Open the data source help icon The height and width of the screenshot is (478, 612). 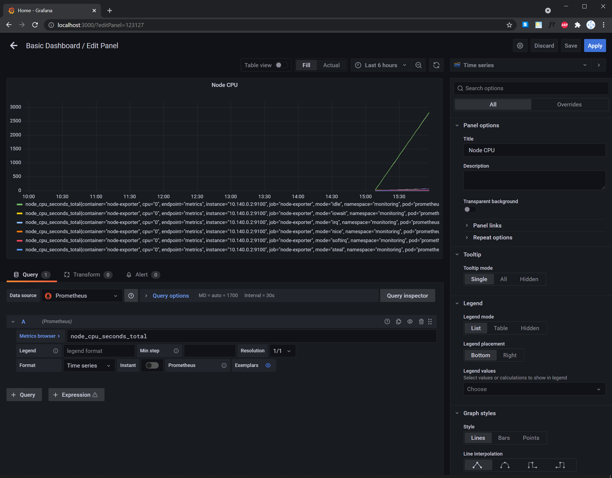(x=131, y=295)
